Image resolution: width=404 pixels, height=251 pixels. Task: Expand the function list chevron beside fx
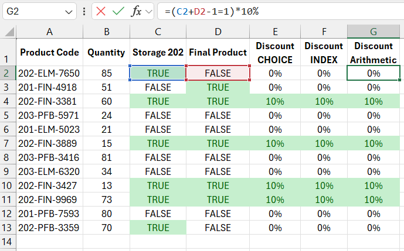pyautogui.click(x=149, y=12)
